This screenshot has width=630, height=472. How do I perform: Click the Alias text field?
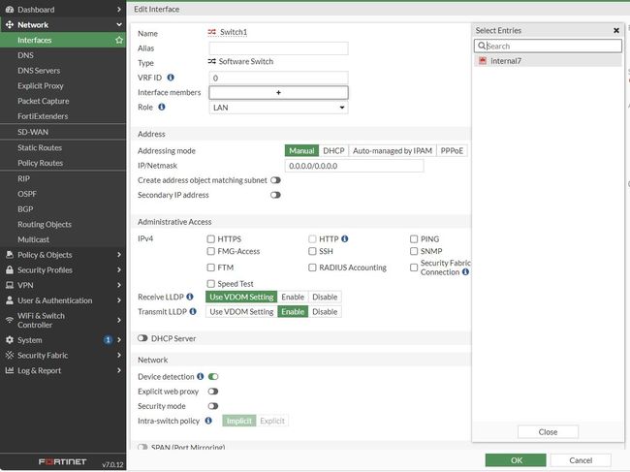coord(278,48)
